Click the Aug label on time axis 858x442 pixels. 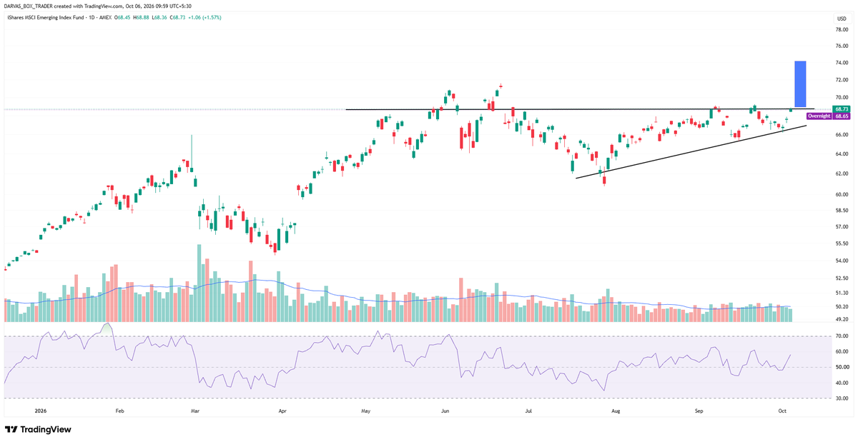[615, 411]
